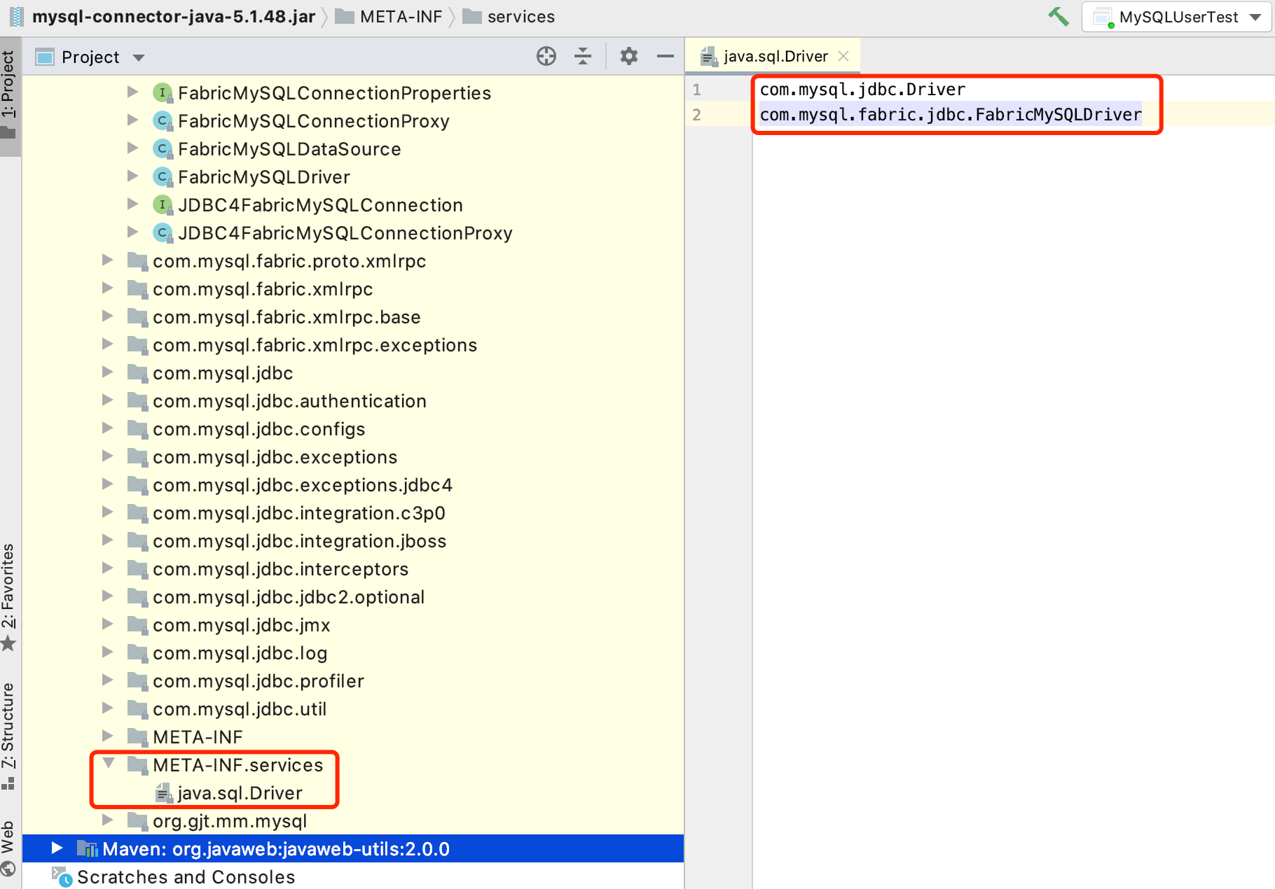Select com.mysql.jdbc.profiler package
This screenshot has height=889, width=1275.
coord(258,681)
